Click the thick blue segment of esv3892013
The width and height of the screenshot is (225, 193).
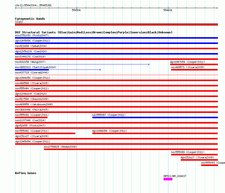(32, 70)
